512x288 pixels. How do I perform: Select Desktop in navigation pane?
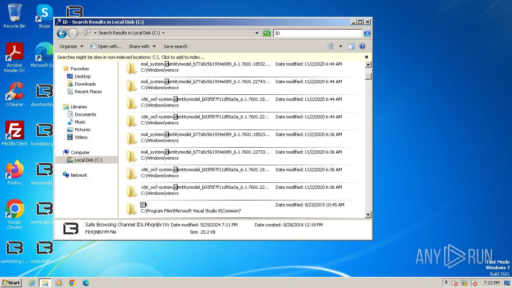(x=82, y=76)
